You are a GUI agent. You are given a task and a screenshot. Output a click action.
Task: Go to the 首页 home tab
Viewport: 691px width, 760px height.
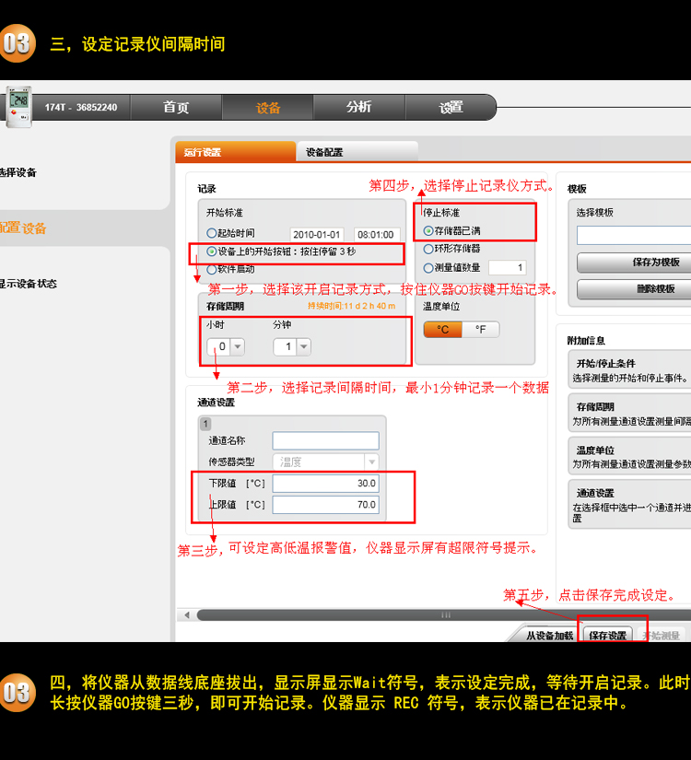tap(176, 108)
